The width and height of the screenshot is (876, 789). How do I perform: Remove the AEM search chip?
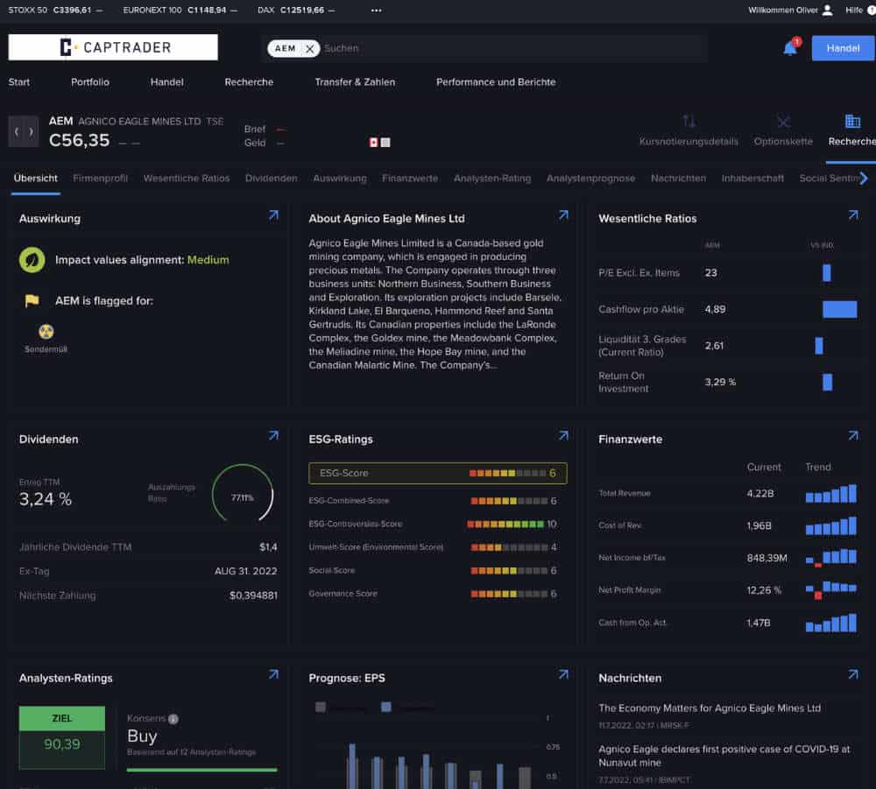(309, 48)
